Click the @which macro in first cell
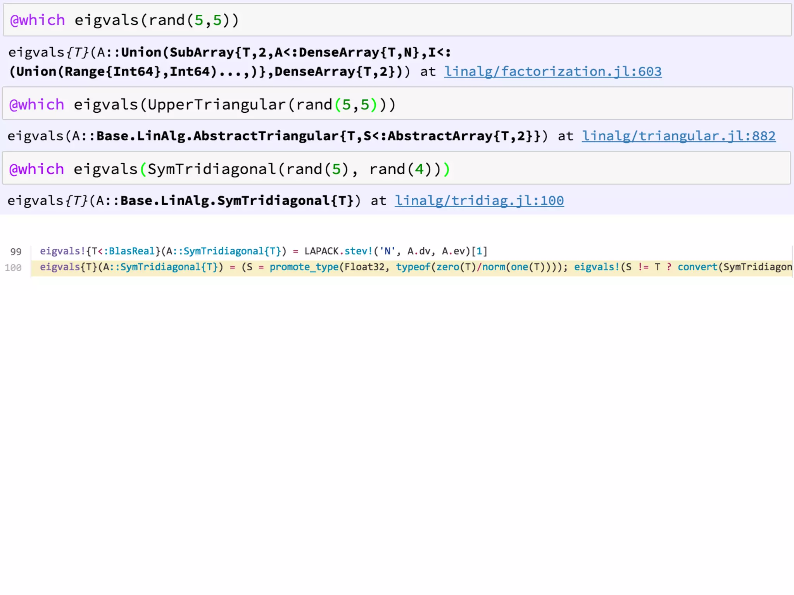 coord(38,20)
